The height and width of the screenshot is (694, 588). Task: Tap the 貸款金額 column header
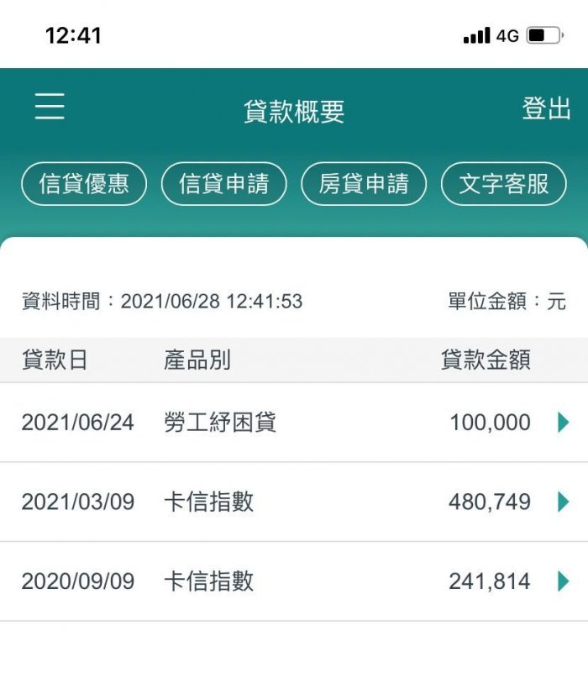(x=486, y=360)
